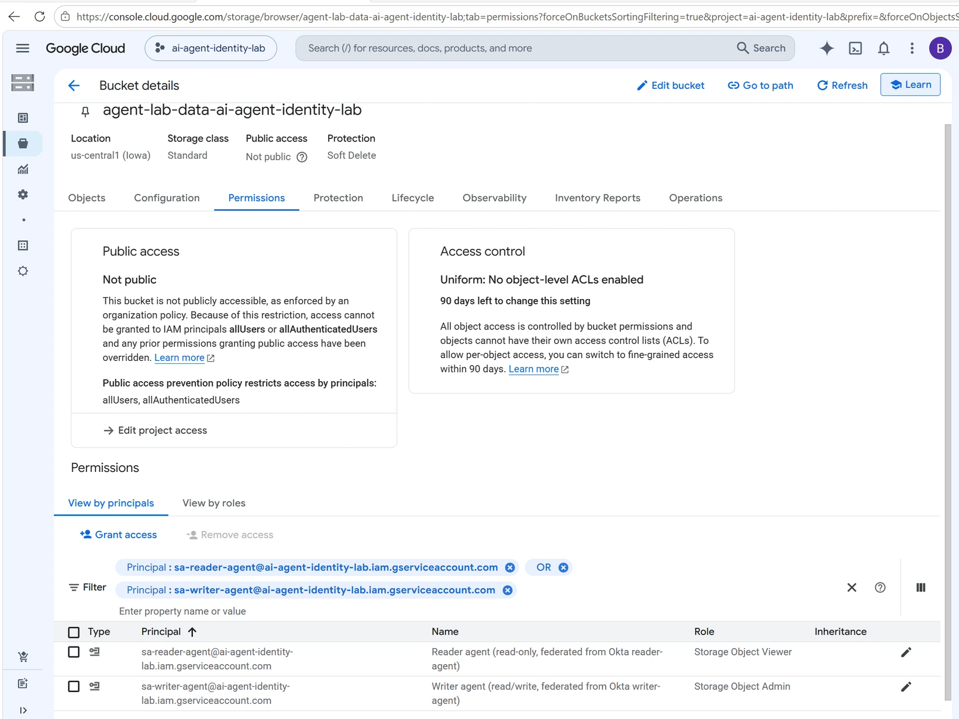Screen dimensions: 959x719
Task: Open Monitoring chart icon in sidebar
Action: (x=23, y=169)
